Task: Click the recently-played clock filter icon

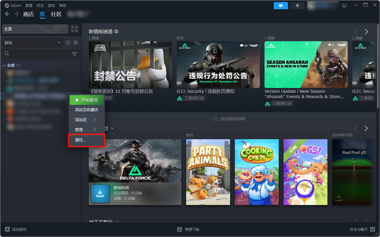Action: tap(68, 42)
